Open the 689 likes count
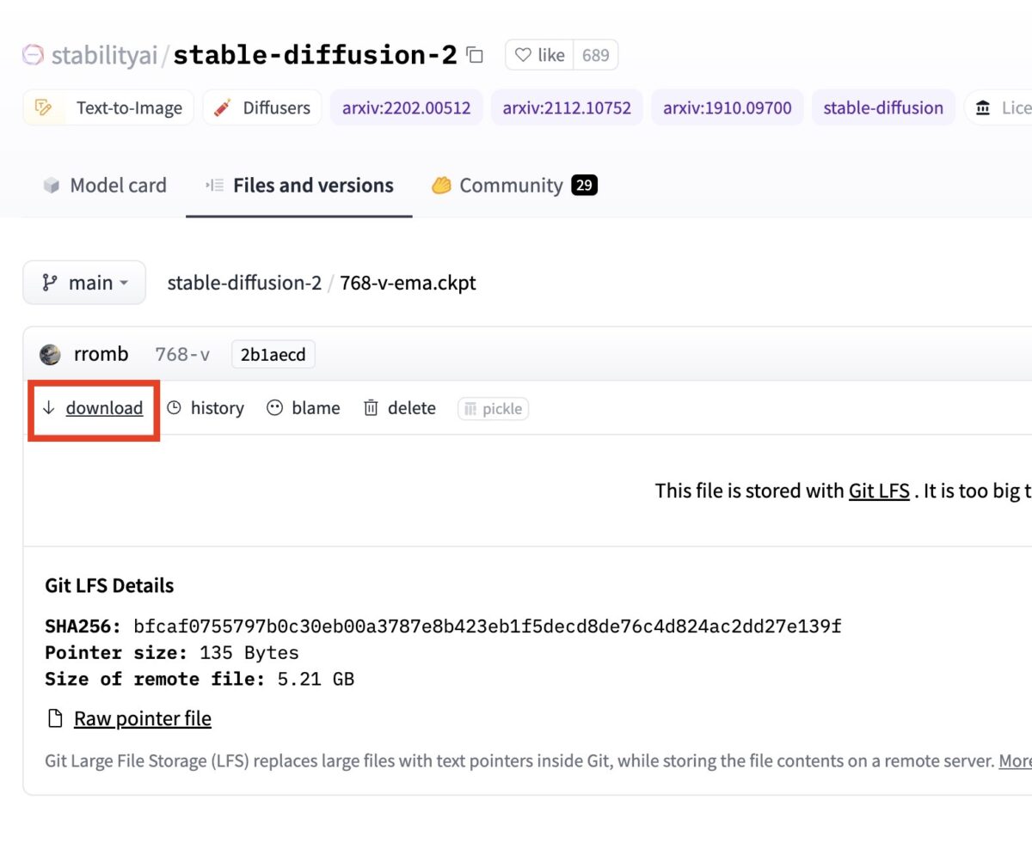Viewport: 1032px width, 861px height. pos(595,55)
